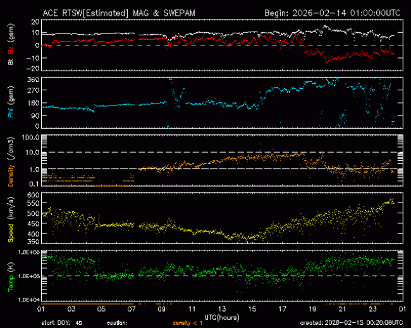
Task: Click the '500' tick on Speed axis
Action: 33,213
